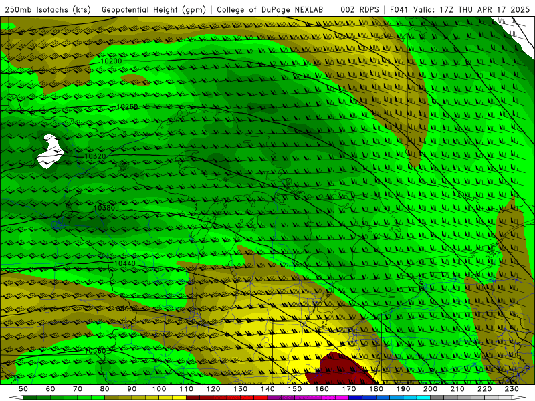Image resolution: width=535 pixels, height=401 pixels.
Task: Click the "Valid: 17Z THU APR 17 2025" text
Action: [x=471, y=9]
